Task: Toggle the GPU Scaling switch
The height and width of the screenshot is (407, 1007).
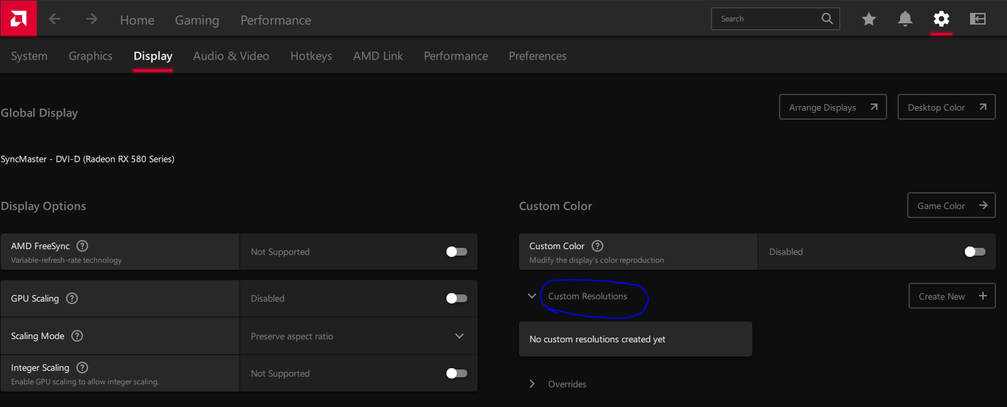Action: (x=456, y=298)
